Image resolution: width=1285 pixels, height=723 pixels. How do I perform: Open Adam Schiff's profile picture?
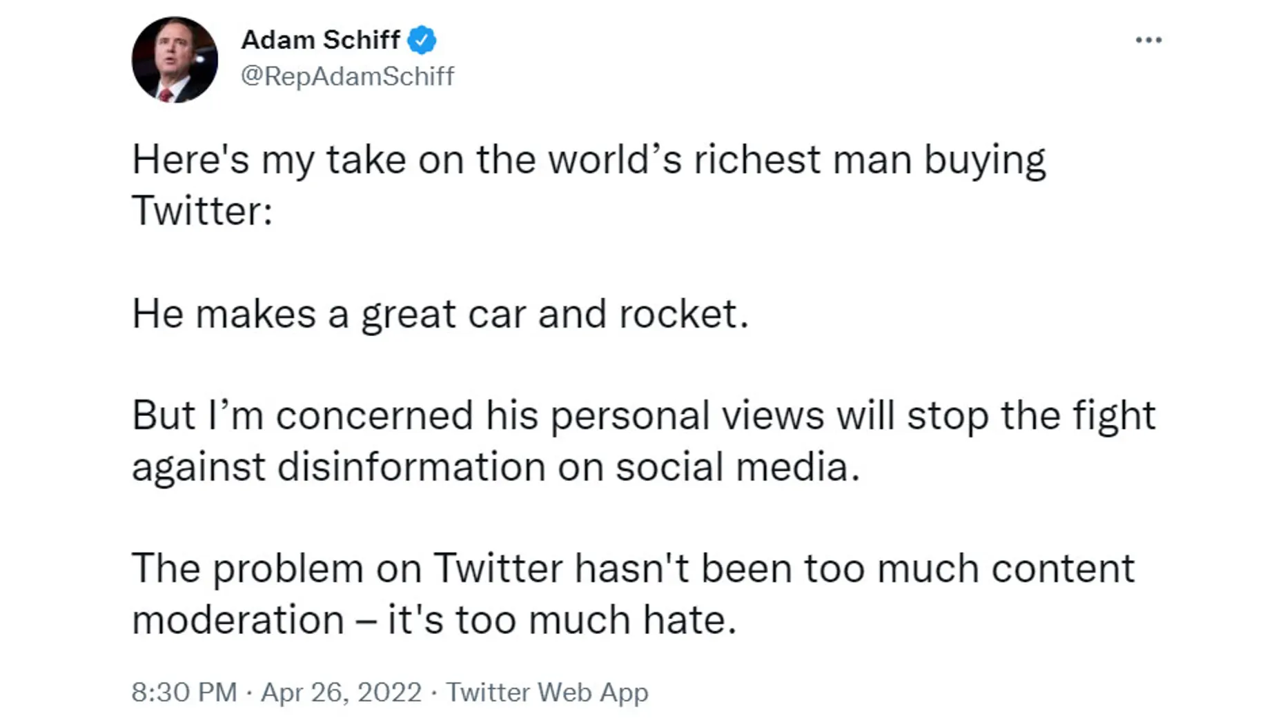click(175, 60)
